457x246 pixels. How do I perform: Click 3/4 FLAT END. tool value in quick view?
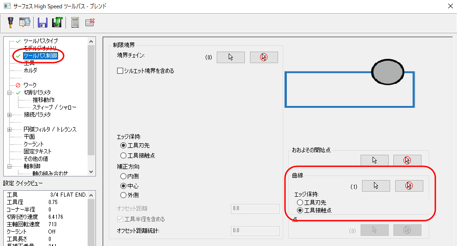pos(69,195)
